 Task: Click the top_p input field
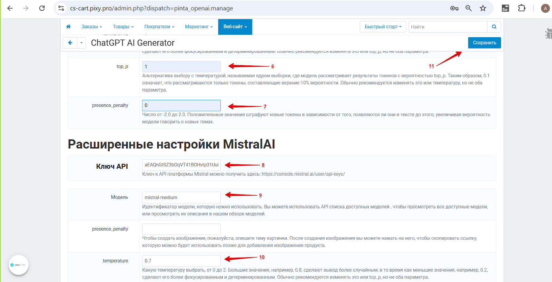181,66
